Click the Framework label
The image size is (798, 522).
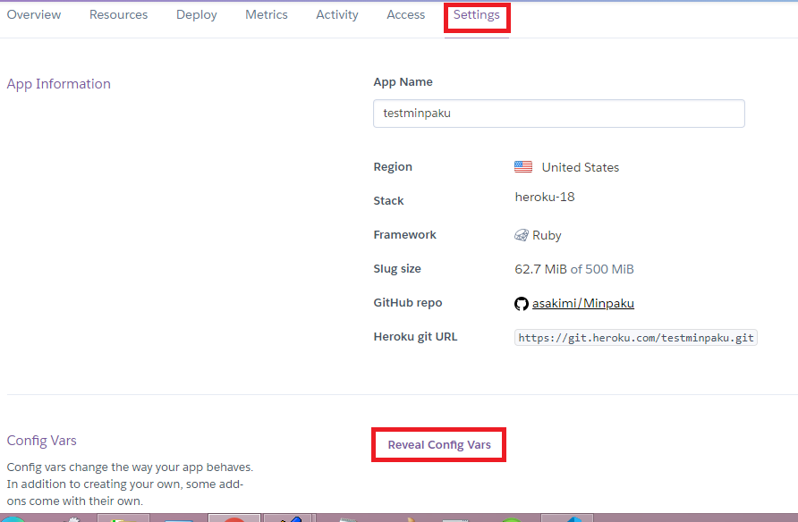[x=404, y=235]
